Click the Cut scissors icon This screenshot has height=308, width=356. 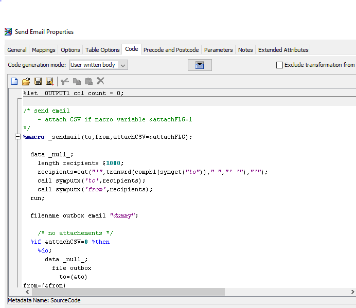65,81
